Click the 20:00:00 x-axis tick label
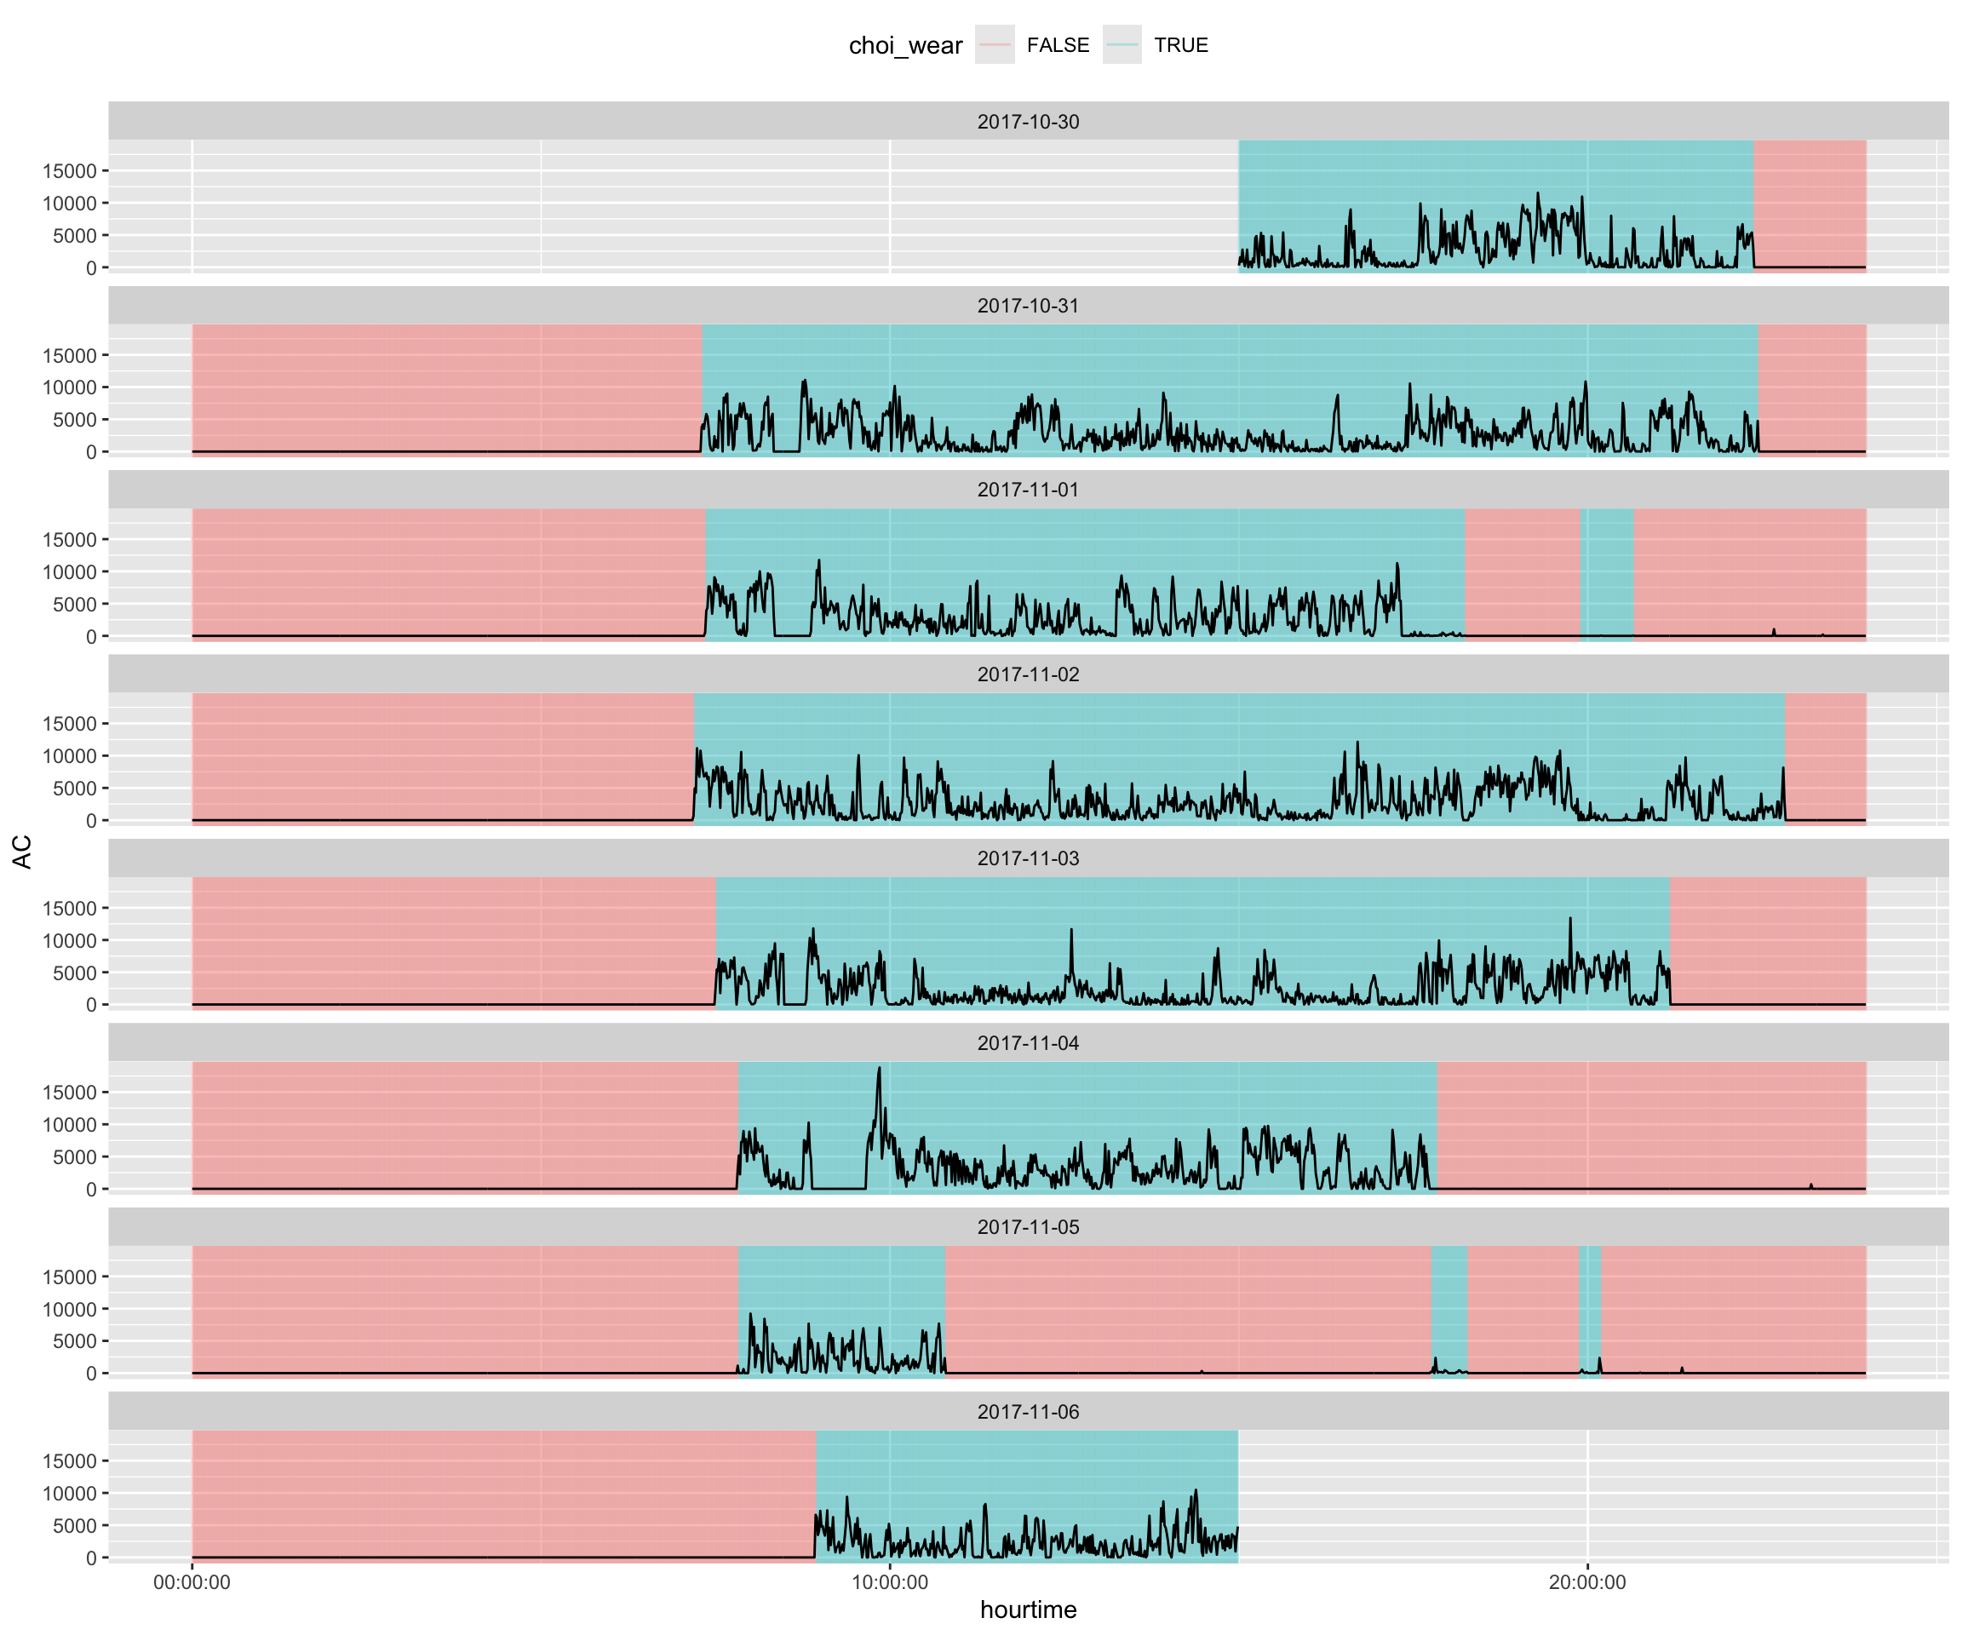The height and width of the screenshot is (1635, 1962). click(1586, 1581)
